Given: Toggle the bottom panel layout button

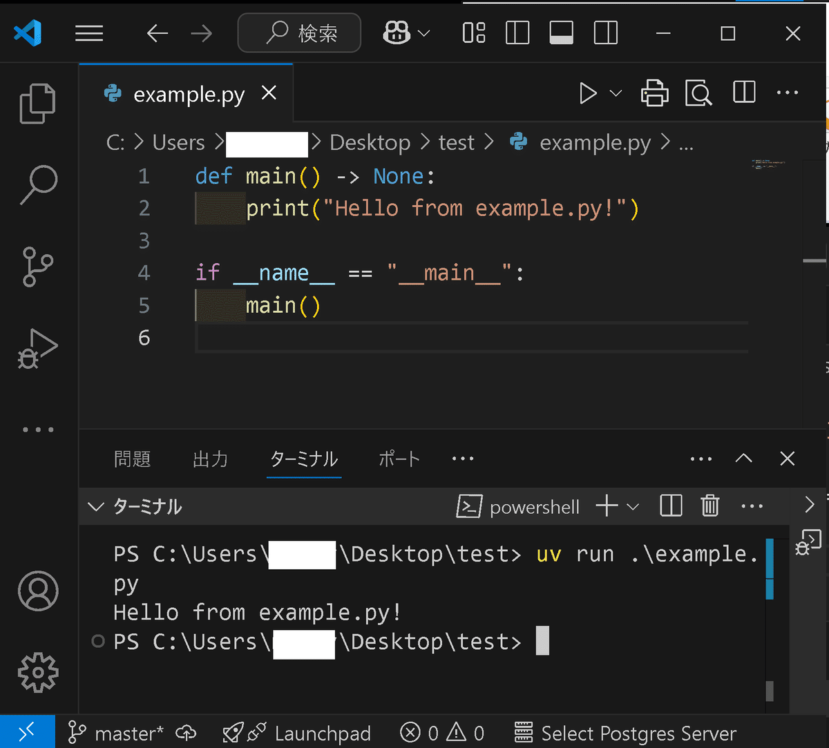Looking at the screenshot, I should 561,33.
